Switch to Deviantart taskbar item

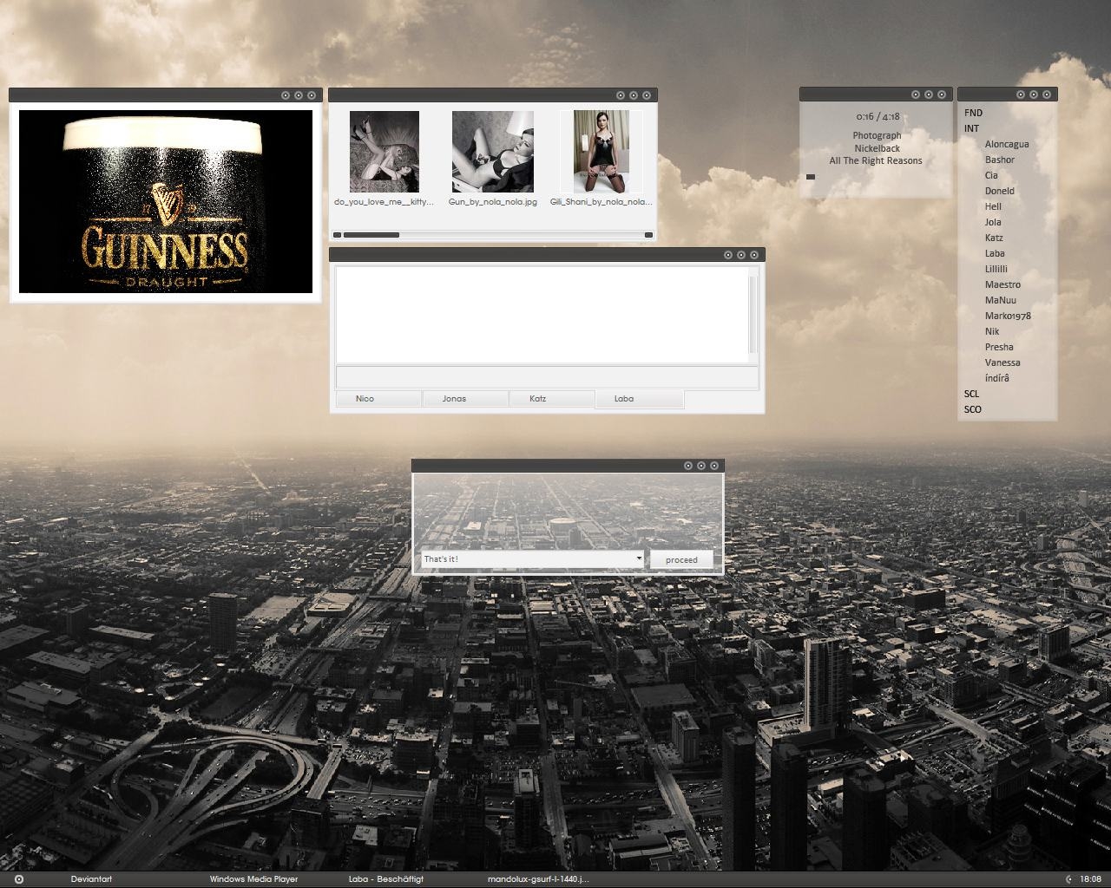91,879
